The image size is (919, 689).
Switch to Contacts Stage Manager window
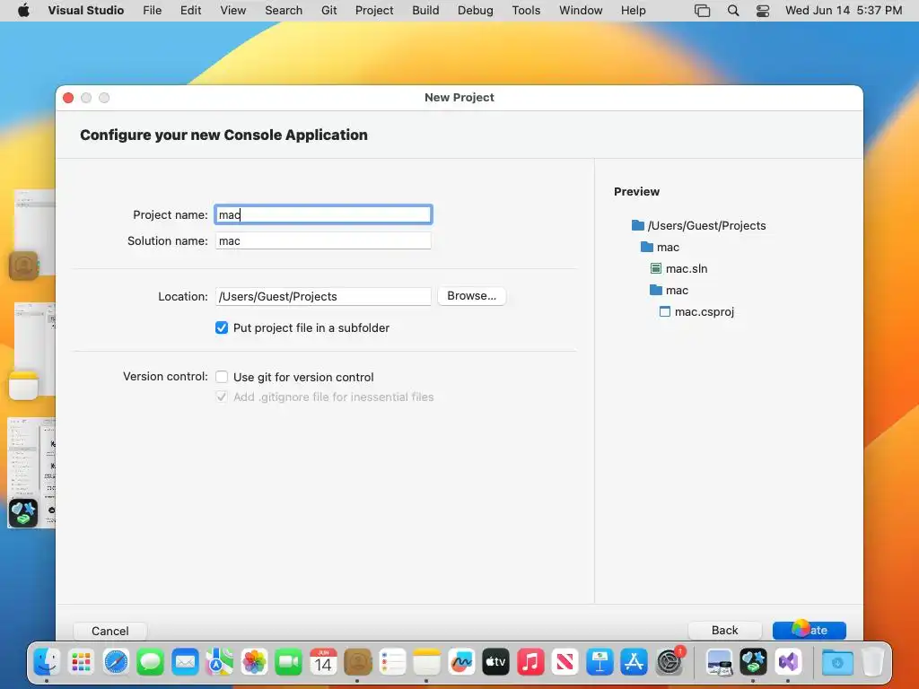click(32, 233)
